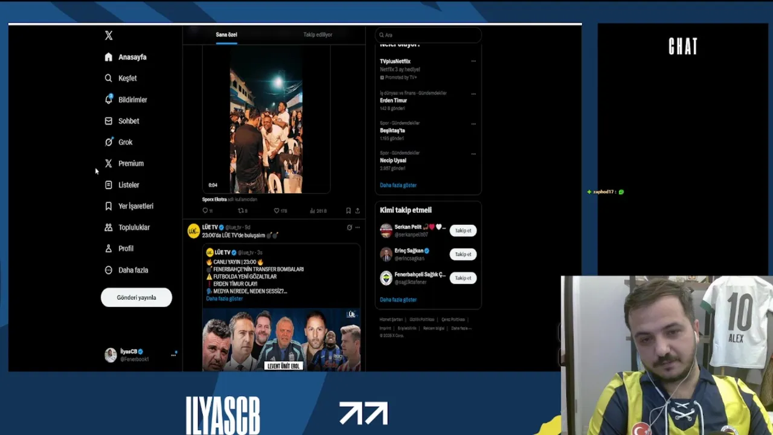
Task: Show more follow suggestions link
Action: (398, 300)
